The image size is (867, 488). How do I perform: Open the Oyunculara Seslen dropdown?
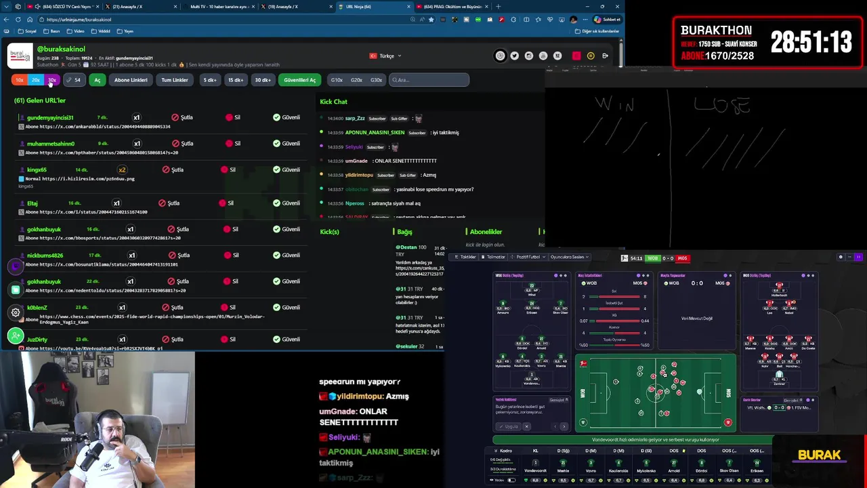[x=568, y=258]
